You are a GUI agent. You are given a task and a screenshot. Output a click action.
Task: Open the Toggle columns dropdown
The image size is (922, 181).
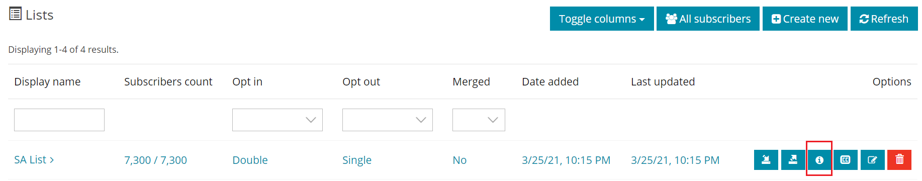(x=602, y=19)
